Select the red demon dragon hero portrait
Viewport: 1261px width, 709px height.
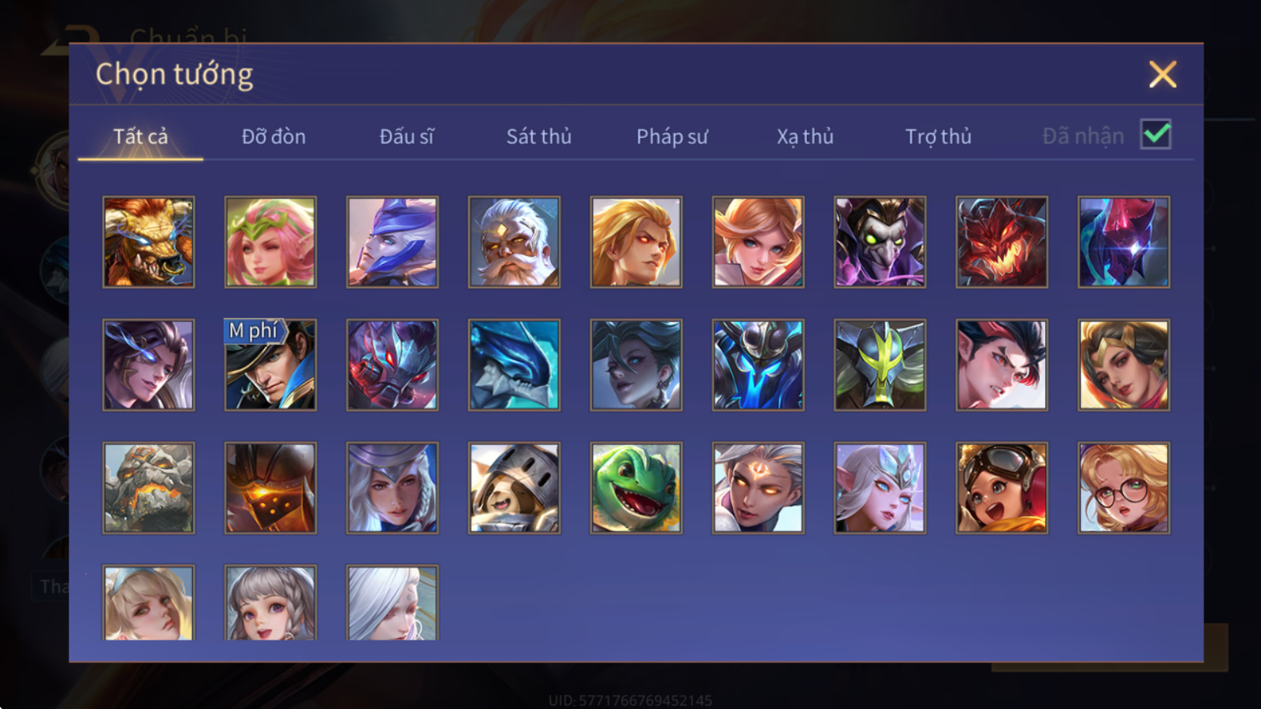tap(1002, 242)
